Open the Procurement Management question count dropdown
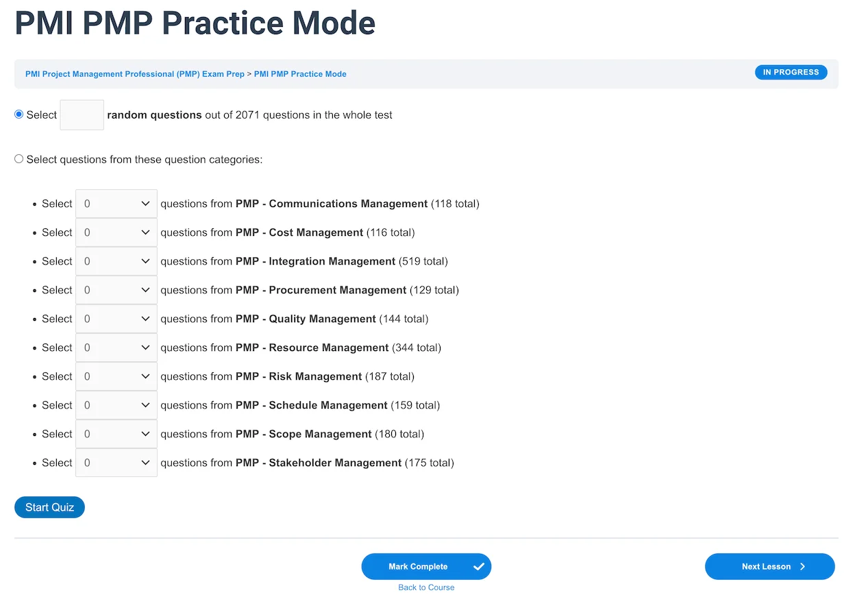 116,290
